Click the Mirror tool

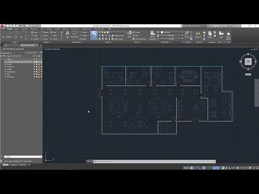click(44, 36)
